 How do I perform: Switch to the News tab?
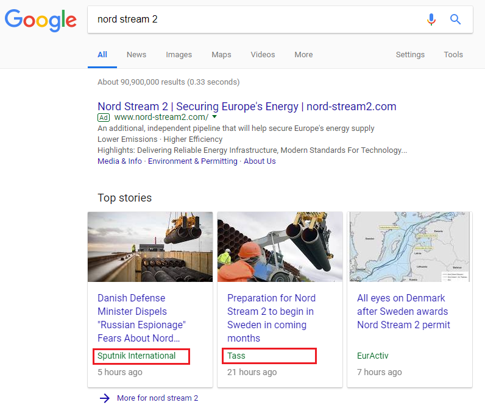coord(136,55)
